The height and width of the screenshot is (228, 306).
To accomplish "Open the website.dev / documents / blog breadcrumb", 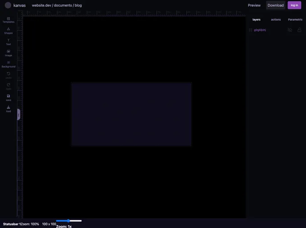I will click(x=57, y=5).
